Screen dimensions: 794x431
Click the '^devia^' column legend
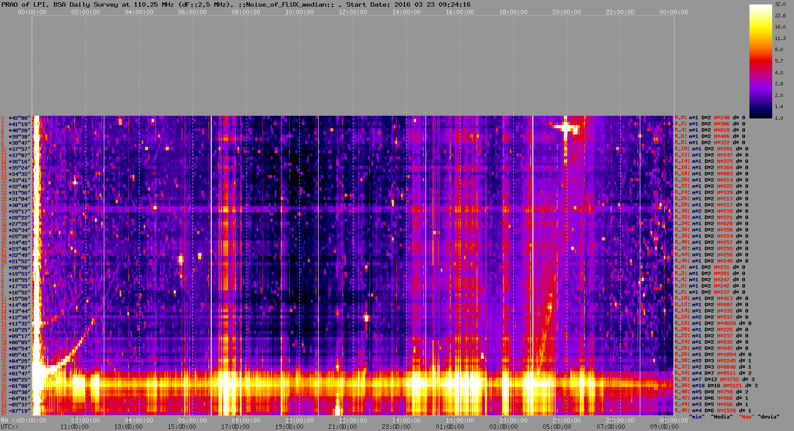point(769,417)
